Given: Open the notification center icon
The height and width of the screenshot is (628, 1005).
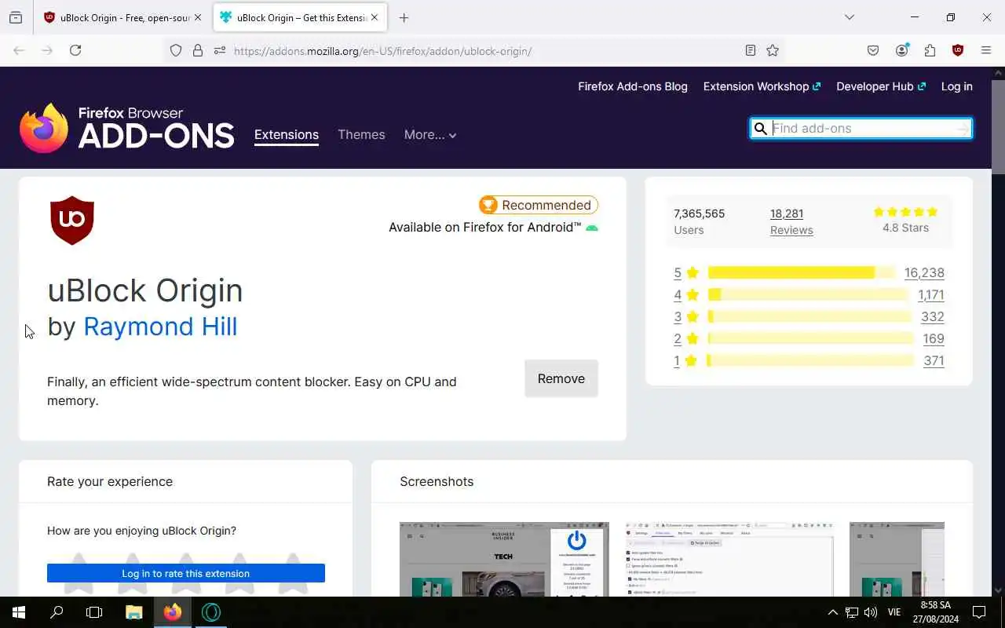Looking at the screenshot, I should point(979,612).
